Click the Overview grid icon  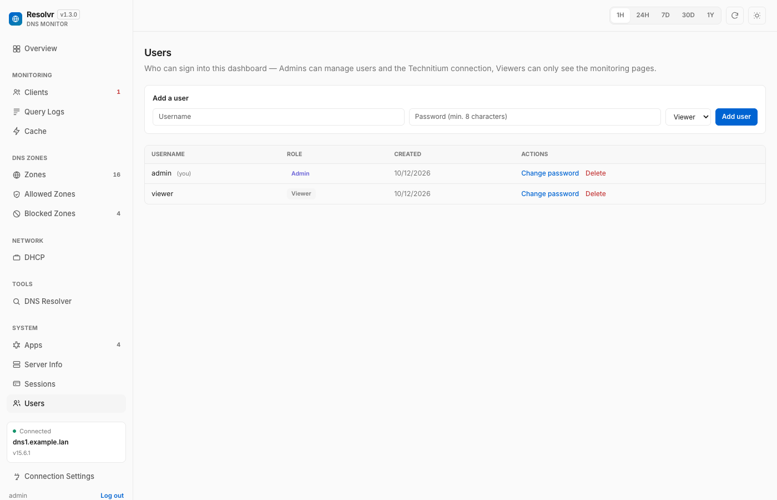pos(17,49)
